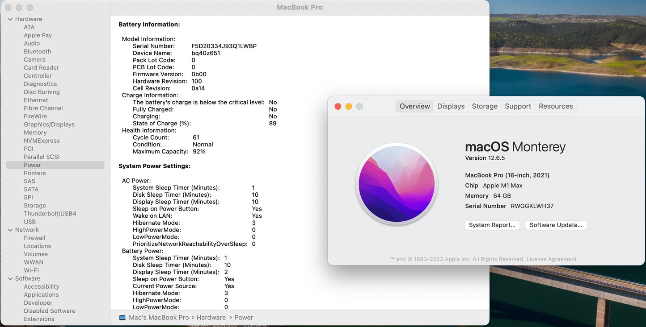Select Applications under Software
Viewport: 646px width, 327px height.
(42, 295)
